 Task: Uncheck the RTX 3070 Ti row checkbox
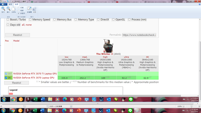pyautogui.click(x=6, y=74)
